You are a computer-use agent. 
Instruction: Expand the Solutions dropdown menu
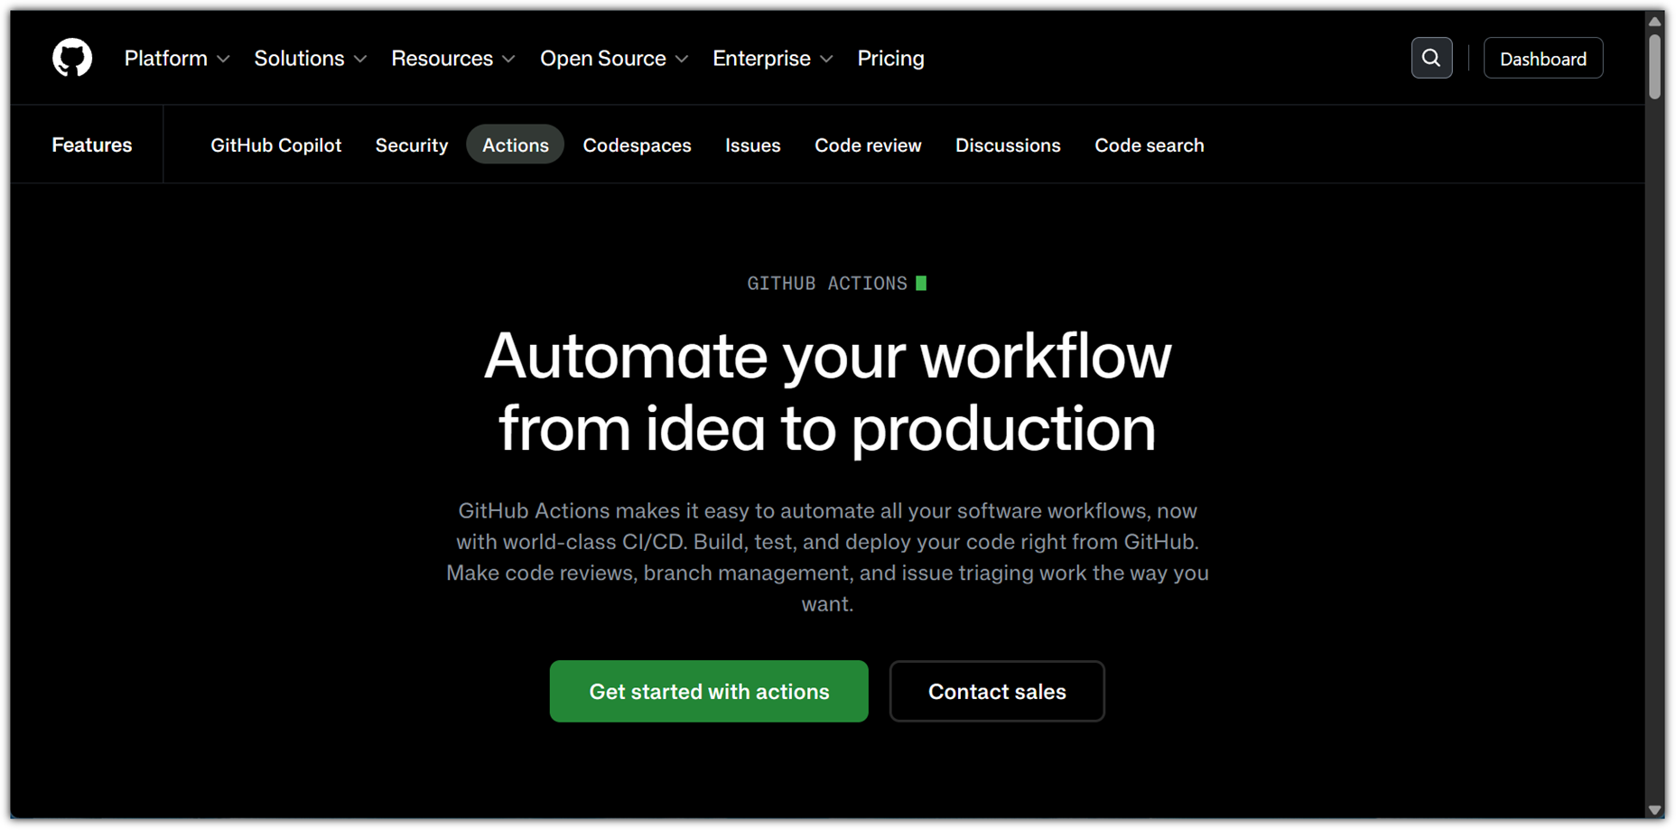311,59
